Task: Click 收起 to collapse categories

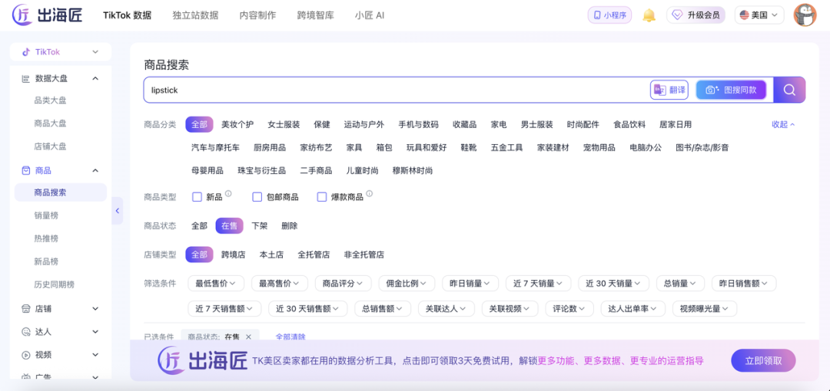Action: 783,125
